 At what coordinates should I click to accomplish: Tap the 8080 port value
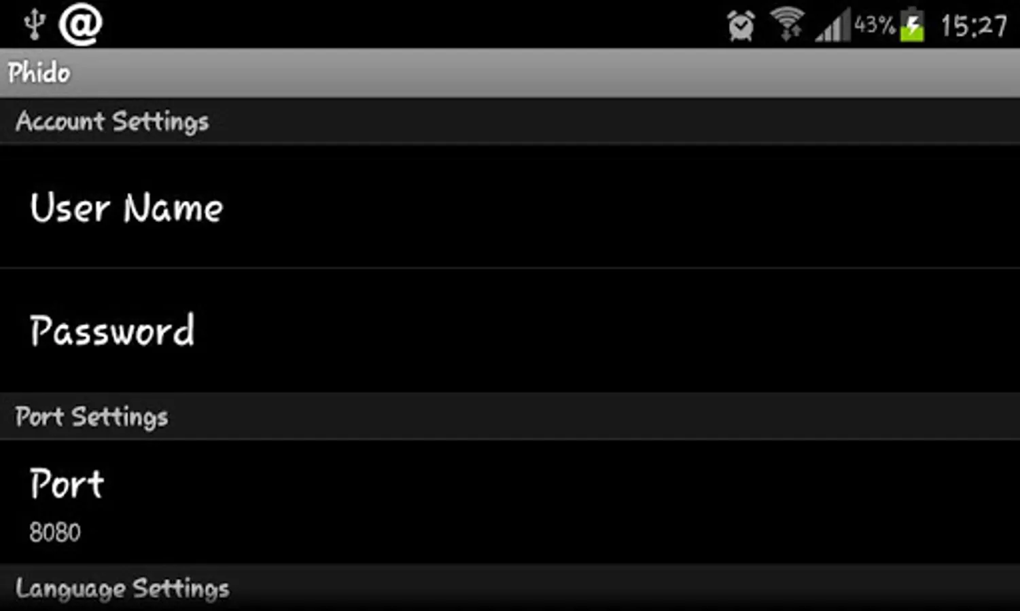55,532
